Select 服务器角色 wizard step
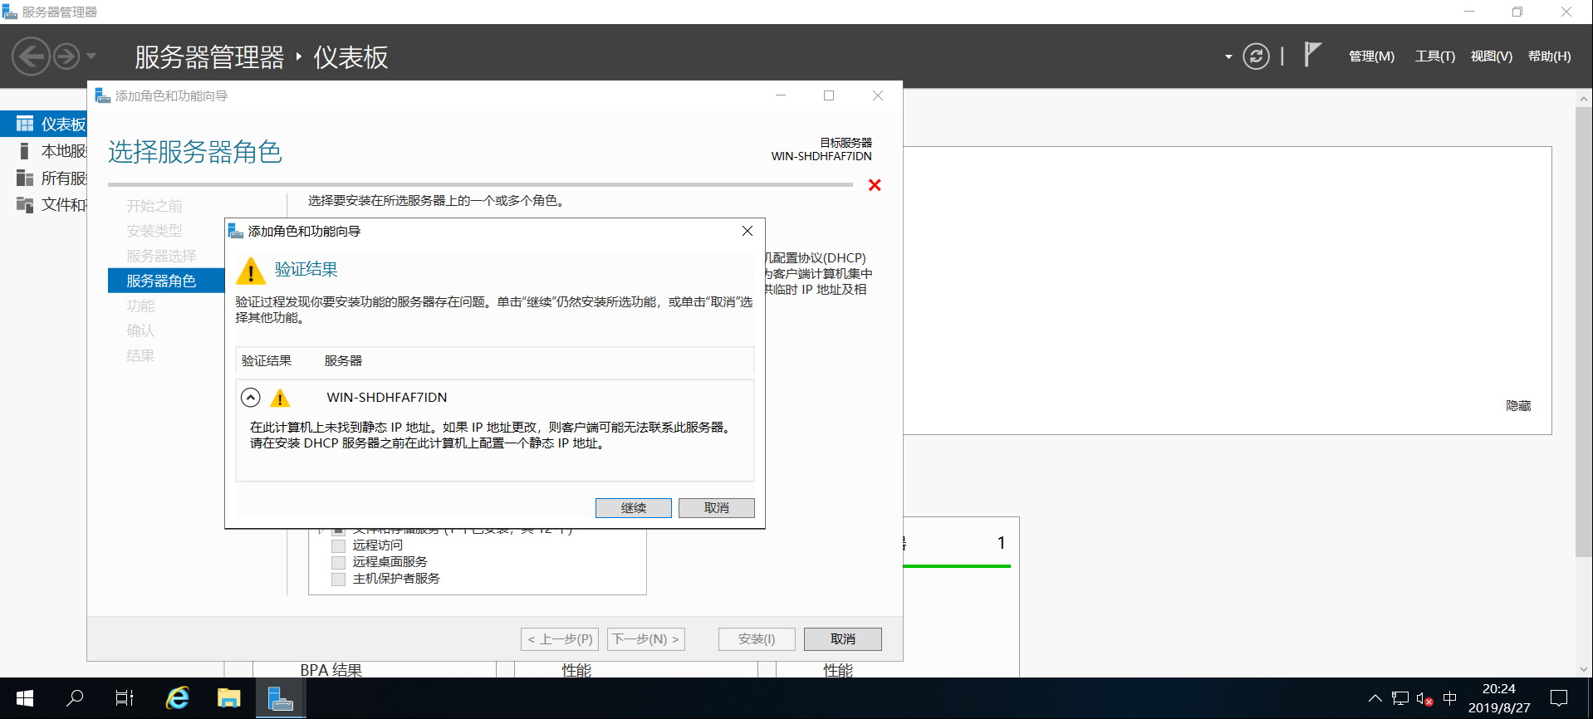The height and width of the screenshot is (719, 1593). tap(166, 281)
